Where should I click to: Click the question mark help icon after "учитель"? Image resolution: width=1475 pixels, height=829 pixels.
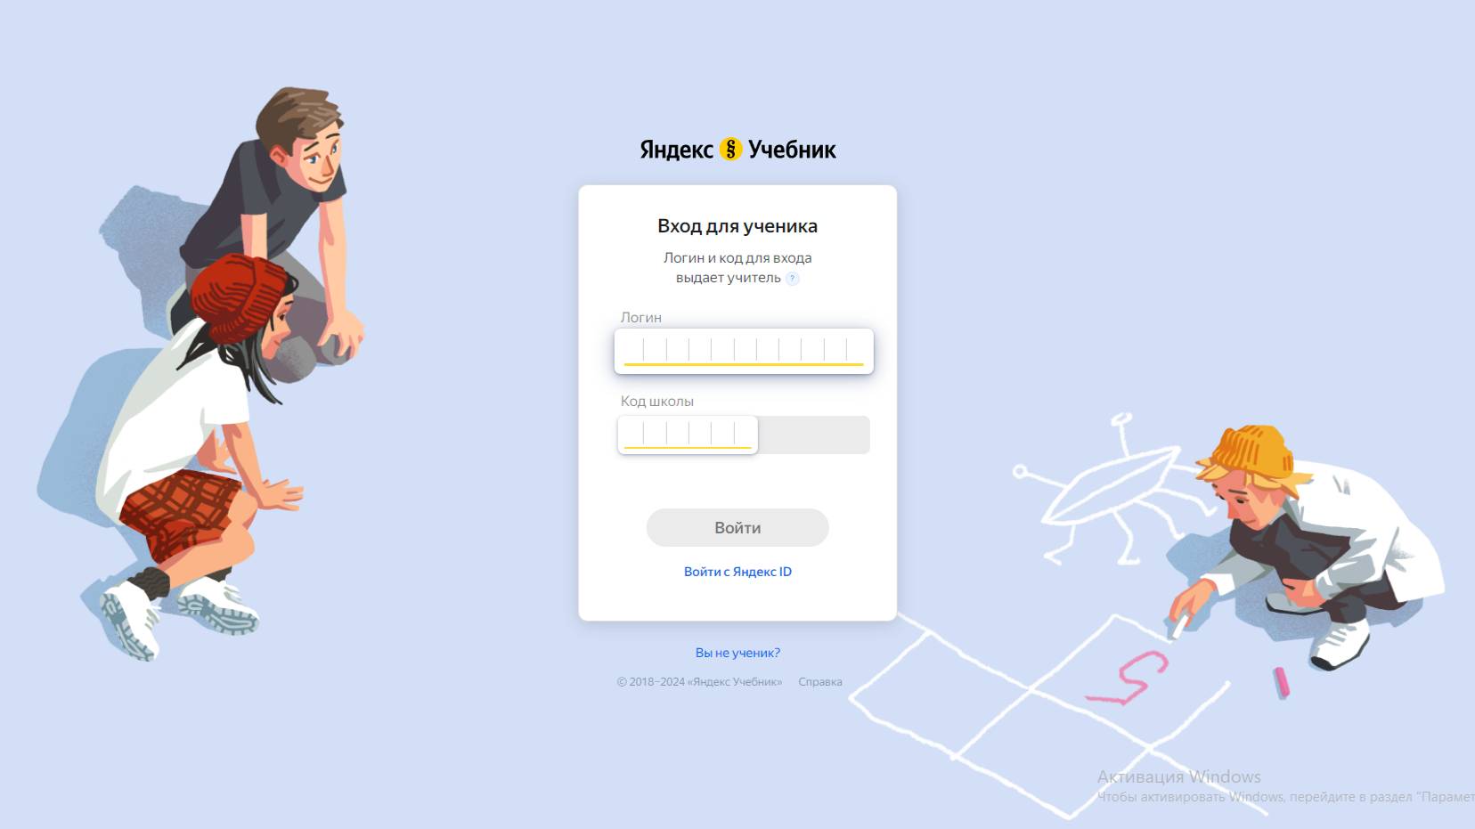coord(792,279)
